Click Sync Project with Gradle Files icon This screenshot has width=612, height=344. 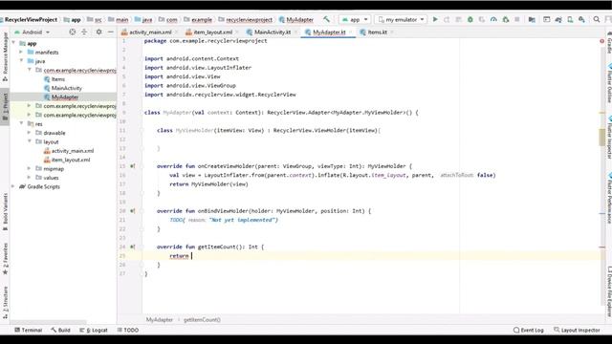(x=558, y=19)
